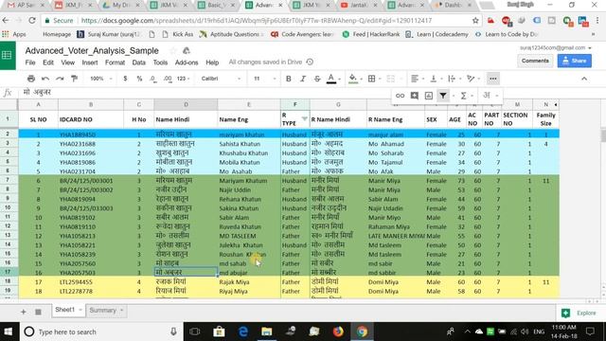Open the Tools menu
Viewport: 606px width, 341px height.
click(x=160, y=63)
